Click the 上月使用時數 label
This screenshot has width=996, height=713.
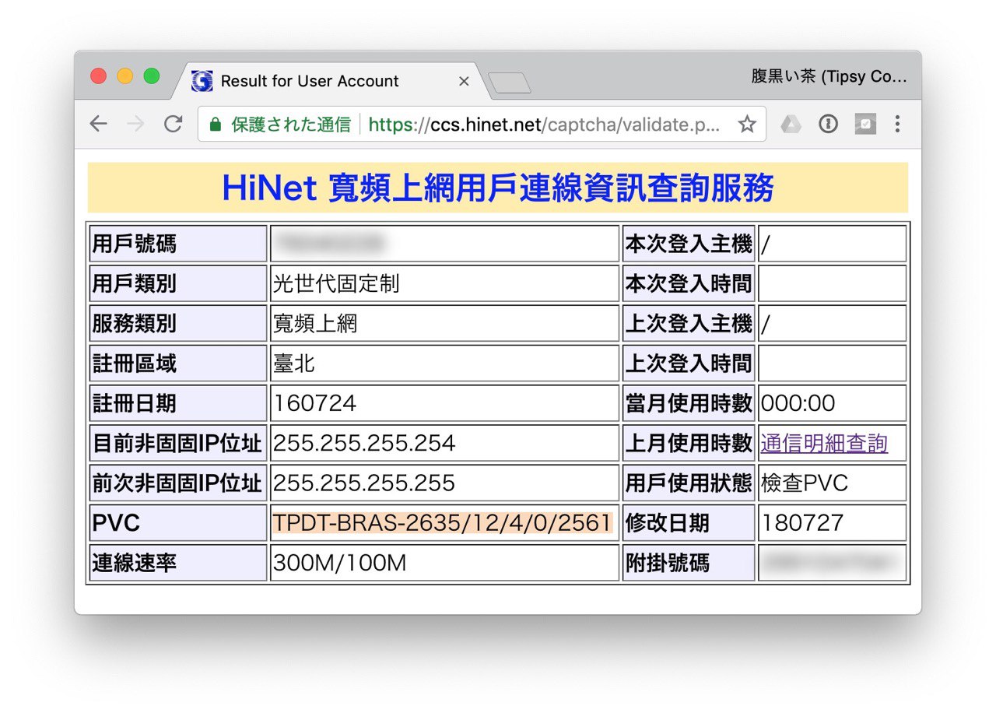[689, 443]
